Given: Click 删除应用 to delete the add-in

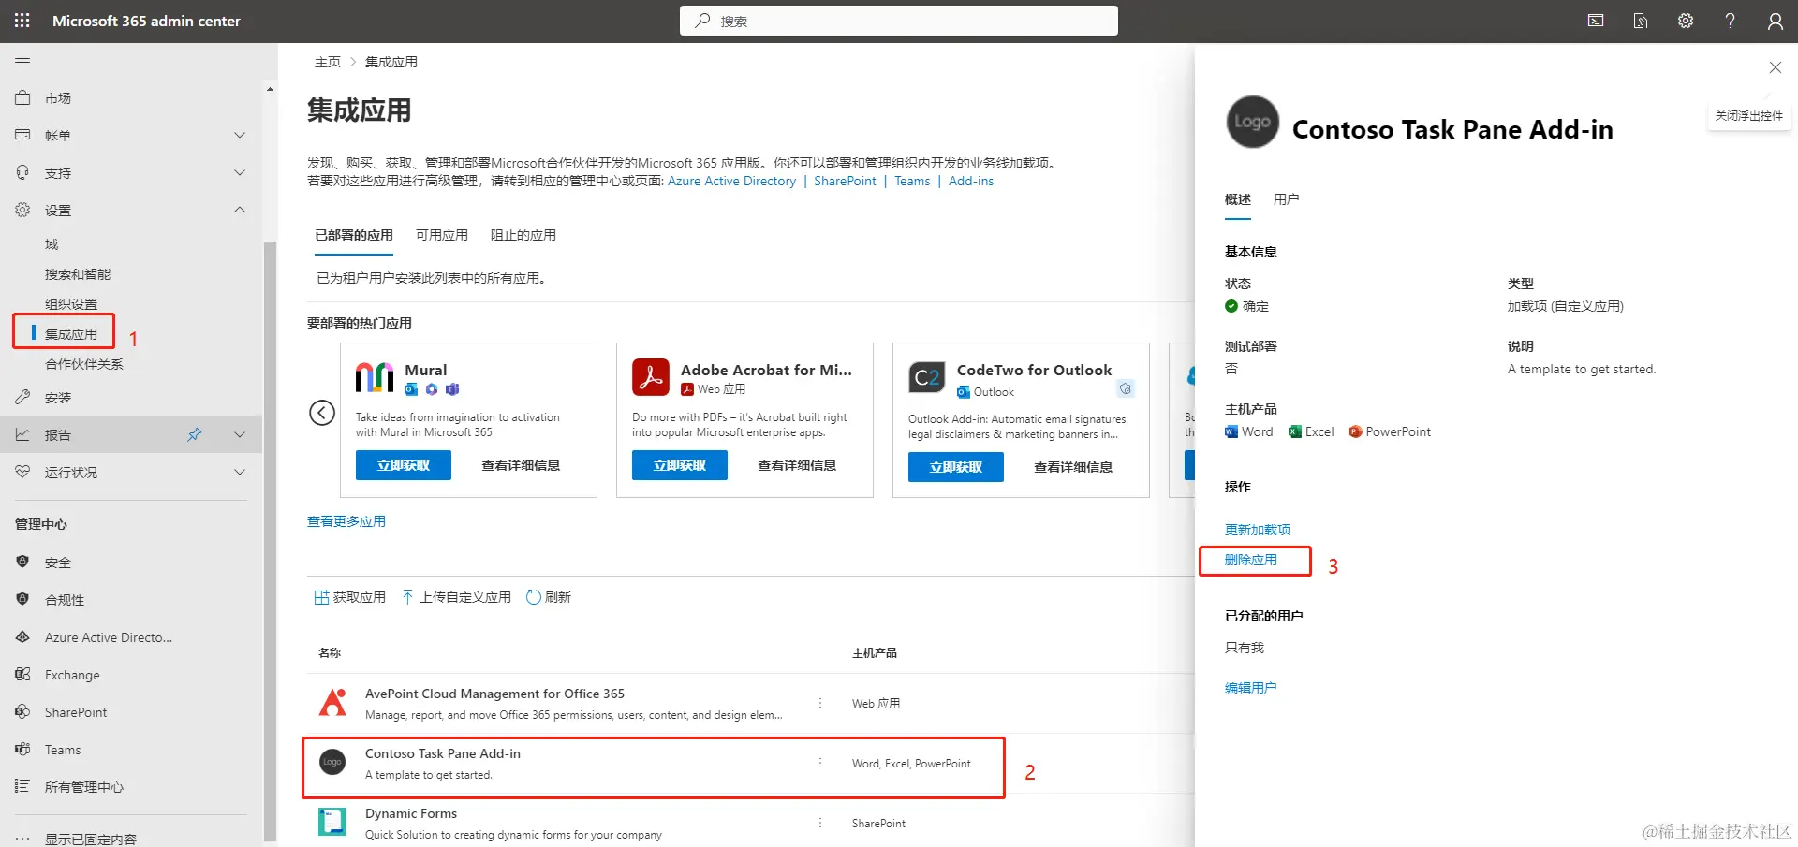Looking at the screenshot, I should tap(1251, 560).
